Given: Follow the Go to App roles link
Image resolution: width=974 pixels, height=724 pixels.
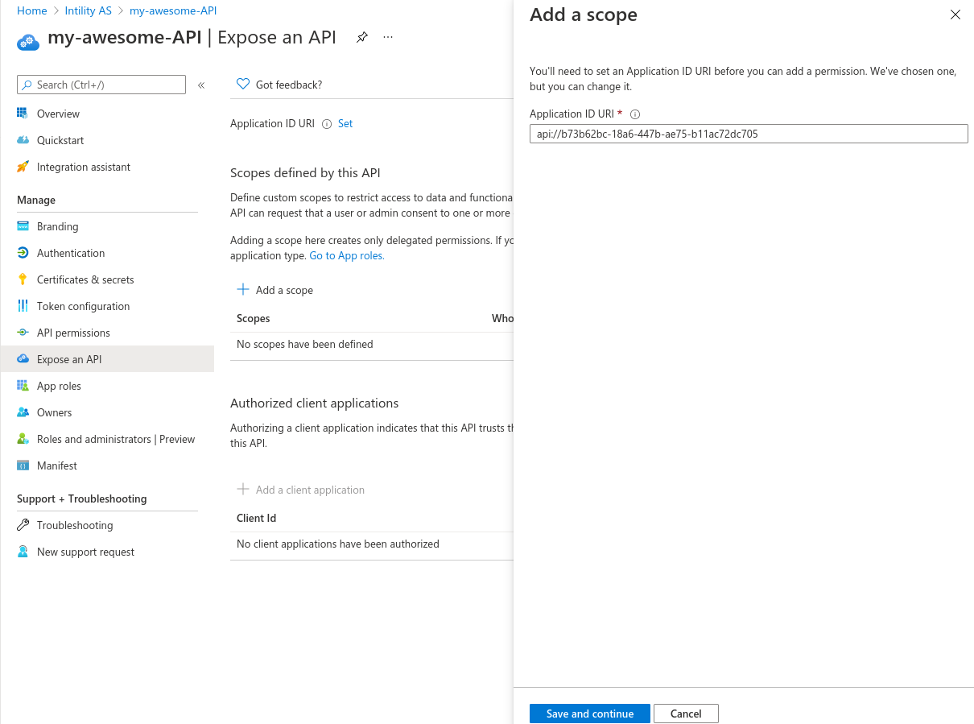Looking at the screenshot, I should (347, 255).
